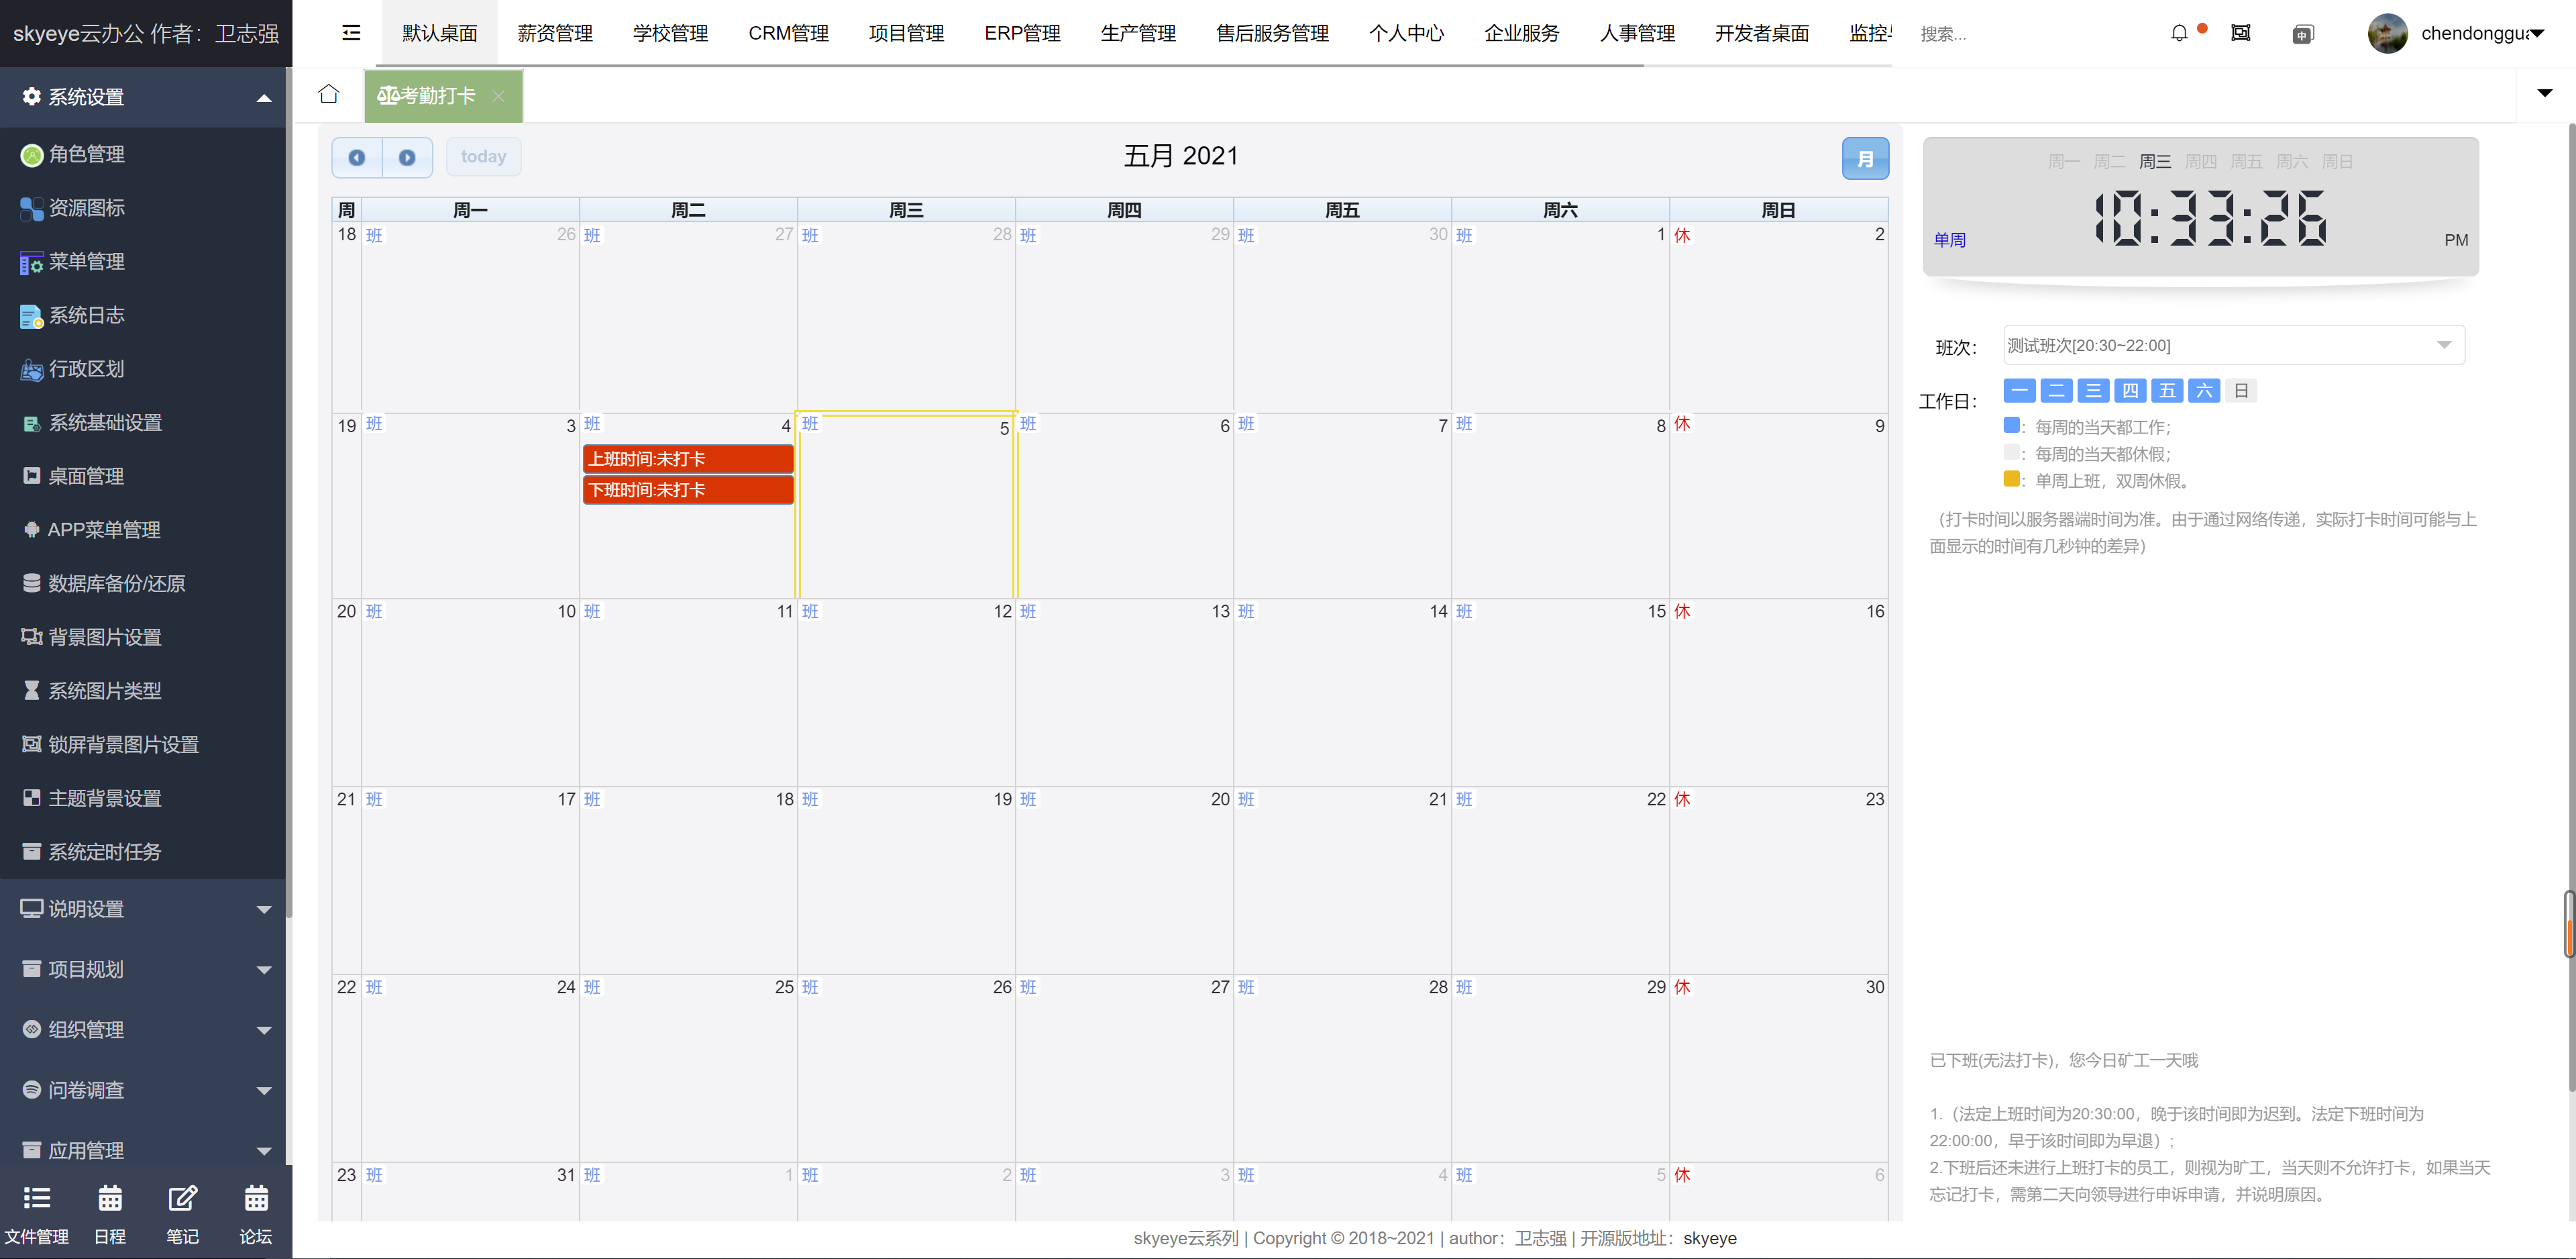
Task: Open 日程 bottom shortcut
Action: [x=110, y=1214]
